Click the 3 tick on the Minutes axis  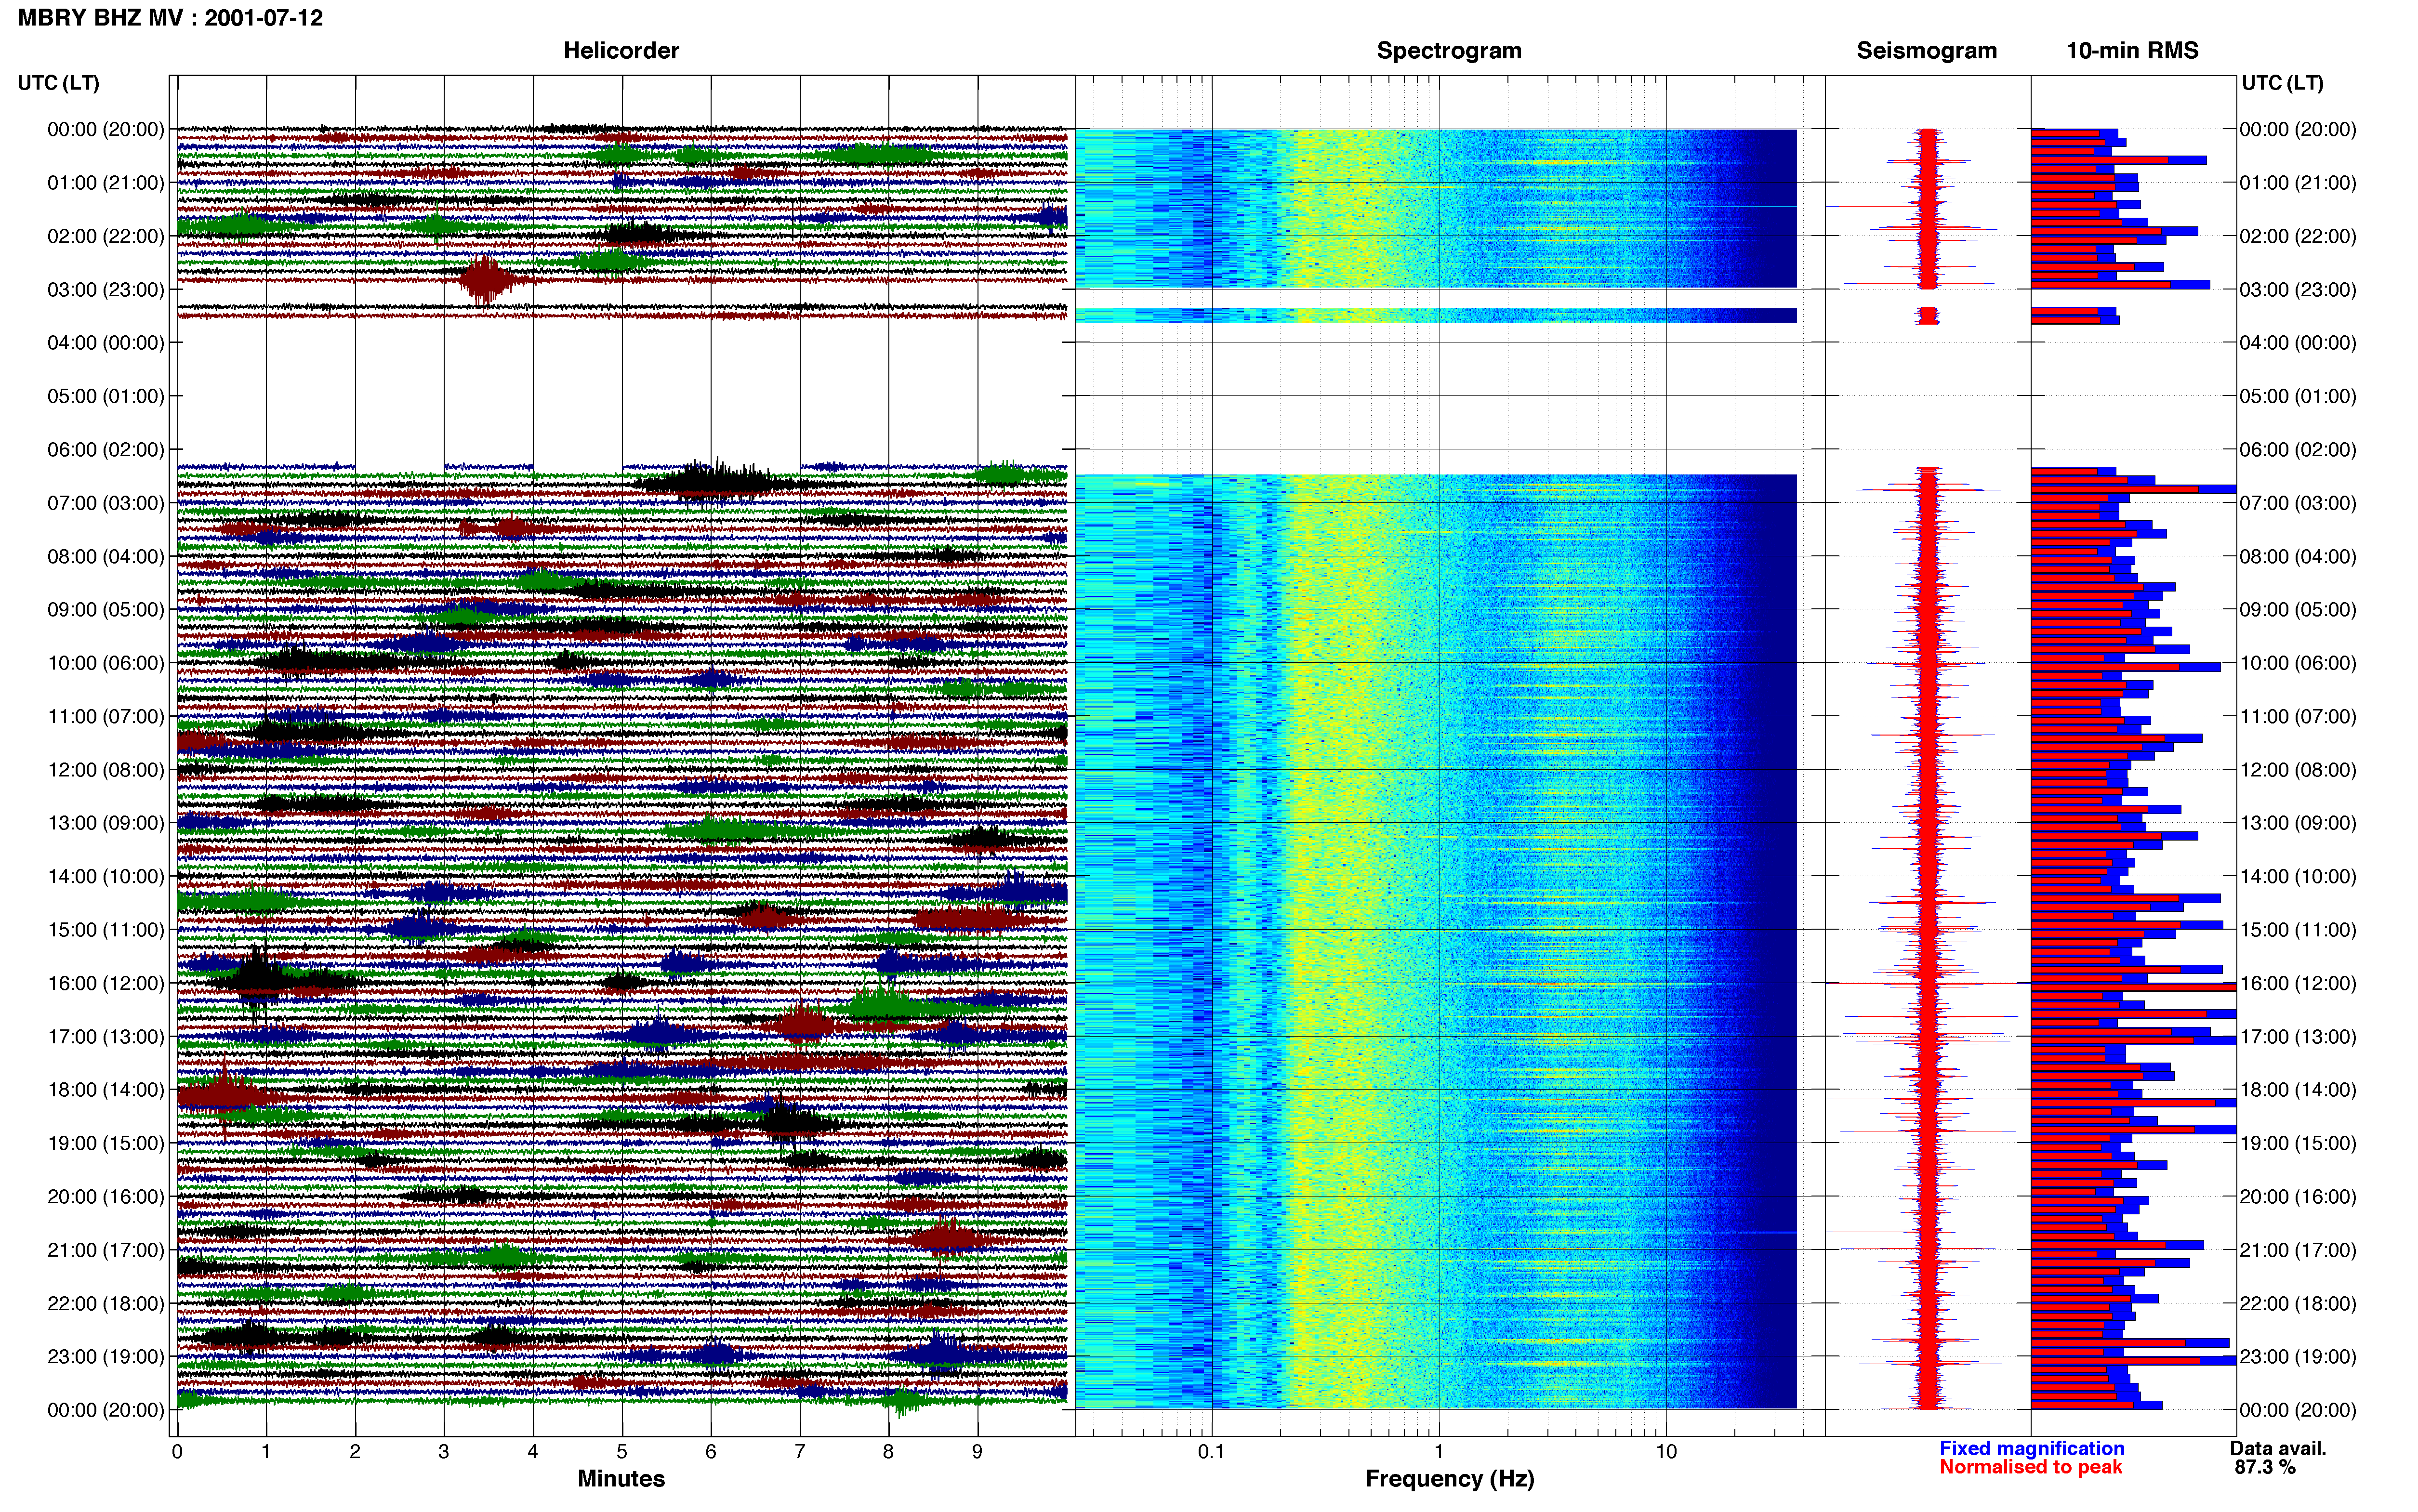[x=444, y=1451]
